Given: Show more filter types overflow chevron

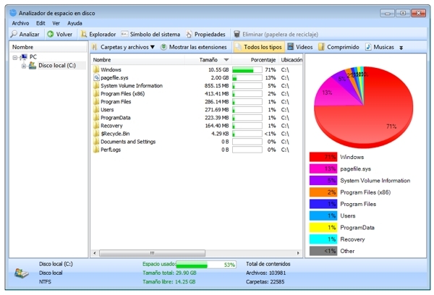Looking at the screenshot, I should point(401,48).
